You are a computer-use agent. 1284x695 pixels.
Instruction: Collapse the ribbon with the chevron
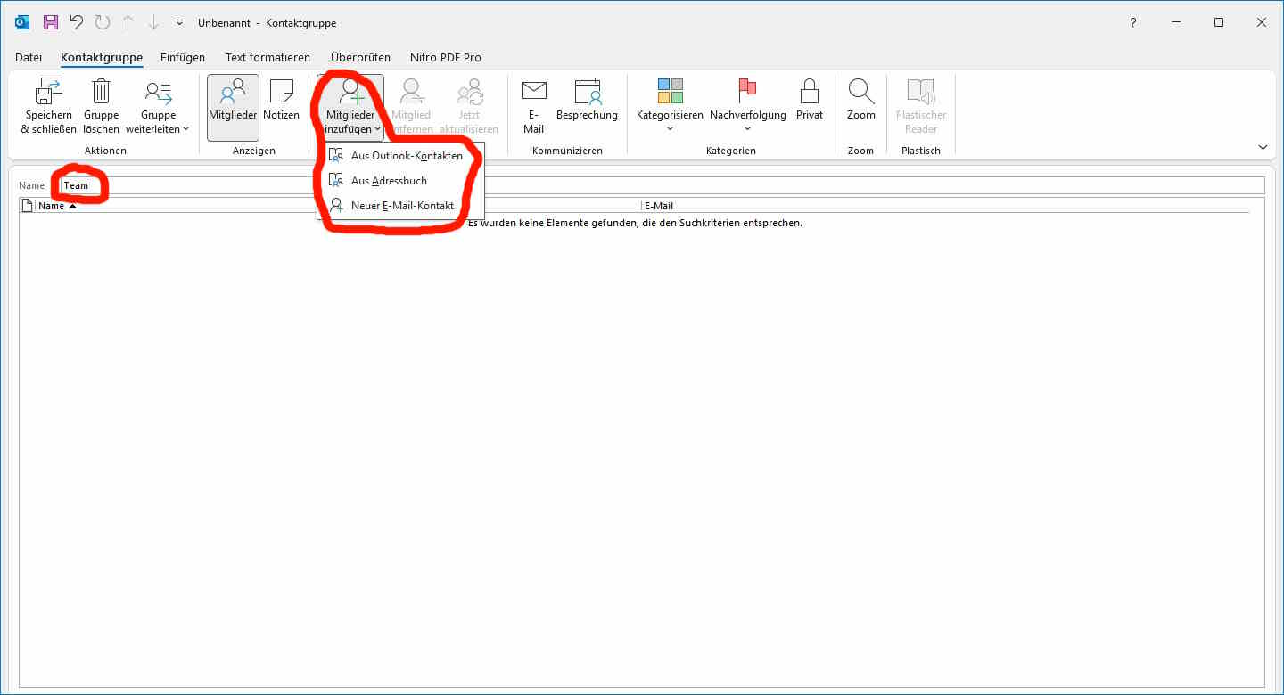tap(1263, 147)
